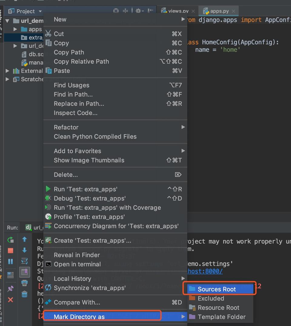The image size is (291, 326).
Task: Click scroll from source target icon
Action: 116,11
